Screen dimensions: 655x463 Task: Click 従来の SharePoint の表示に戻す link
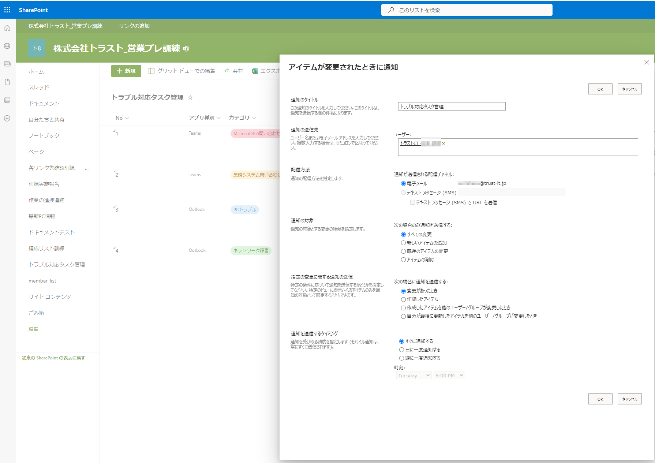coord(53,358)
